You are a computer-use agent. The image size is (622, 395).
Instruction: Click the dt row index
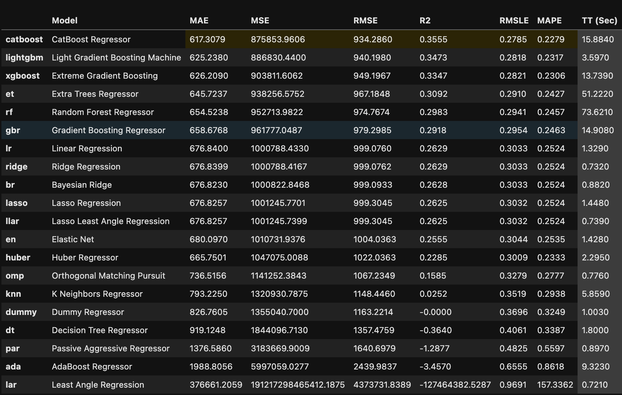(x=10, y=330)
